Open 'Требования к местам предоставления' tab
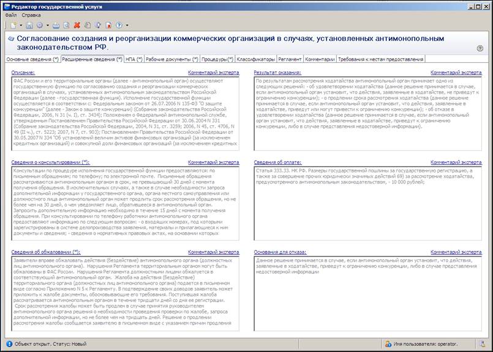Image resolution: width=493 pixels, height=352 pixels. [381, 59]
